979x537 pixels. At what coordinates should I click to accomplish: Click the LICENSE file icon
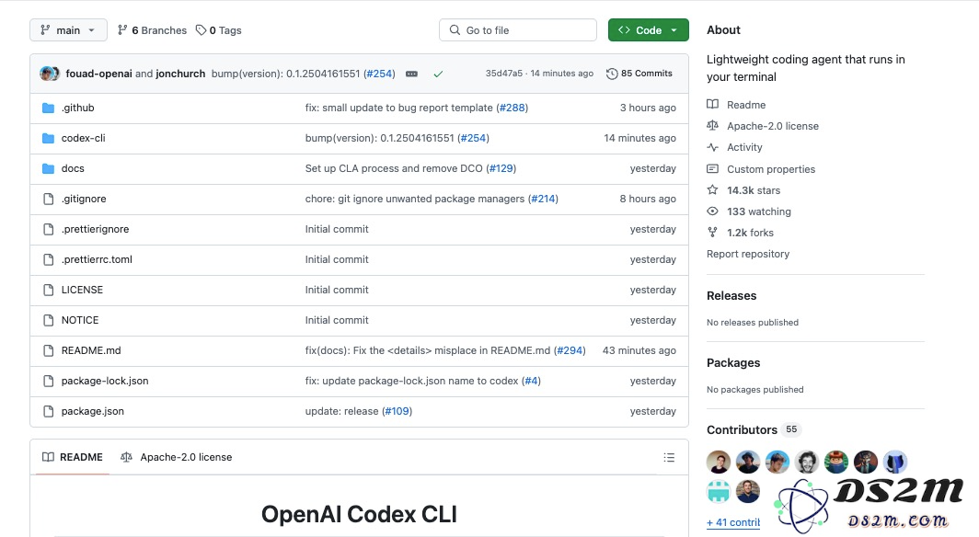point(48,290)
